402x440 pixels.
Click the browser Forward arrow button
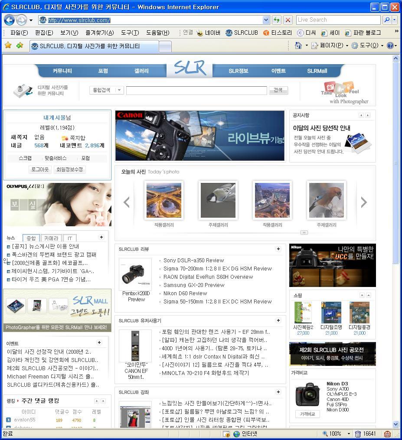21,20
